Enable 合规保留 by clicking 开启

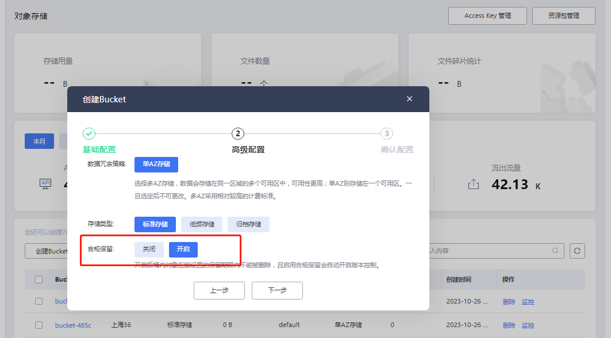[x=183, y=249]
